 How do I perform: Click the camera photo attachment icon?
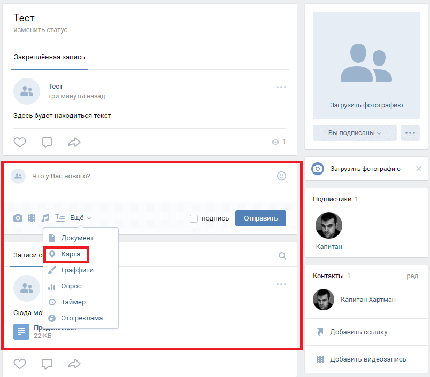click(18, 218)
